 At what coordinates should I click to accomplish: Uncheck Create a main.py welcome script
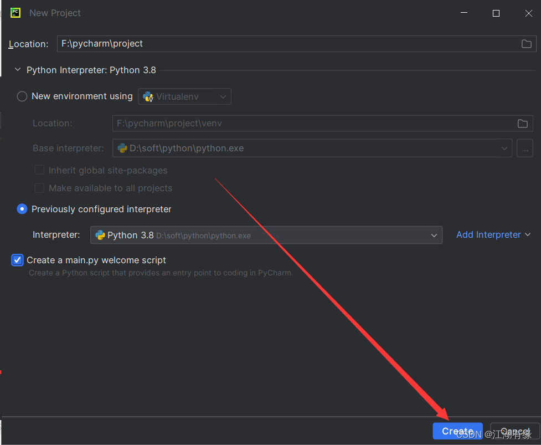(17, 260)
